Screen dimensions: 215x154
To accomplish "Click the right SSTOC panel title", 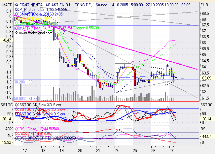I will pyautogui.click(x=206, y=105).
